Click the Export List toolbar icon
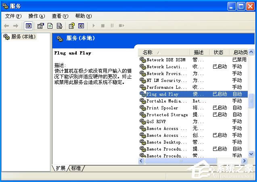 tap(60, 26)
